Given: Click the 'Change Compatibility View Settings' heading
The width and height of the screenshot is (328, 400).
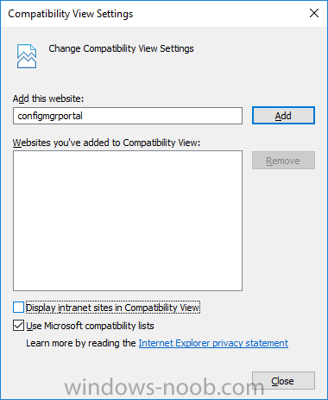Looking at the screenshot, I should pos(121,48).
